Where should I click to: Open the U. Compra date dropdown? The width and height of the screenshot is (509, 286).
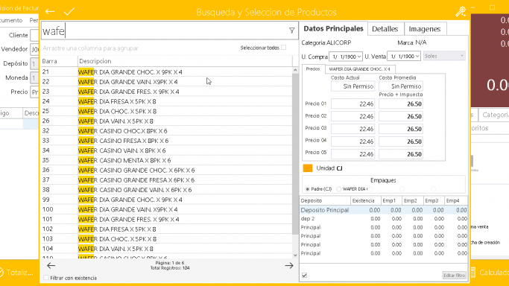coord(346,57)
